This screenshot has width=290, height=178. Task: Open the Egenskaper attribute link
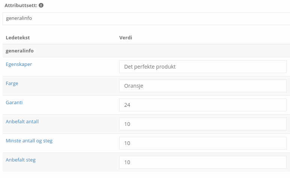pyautogui.click(x=19, y=64)
